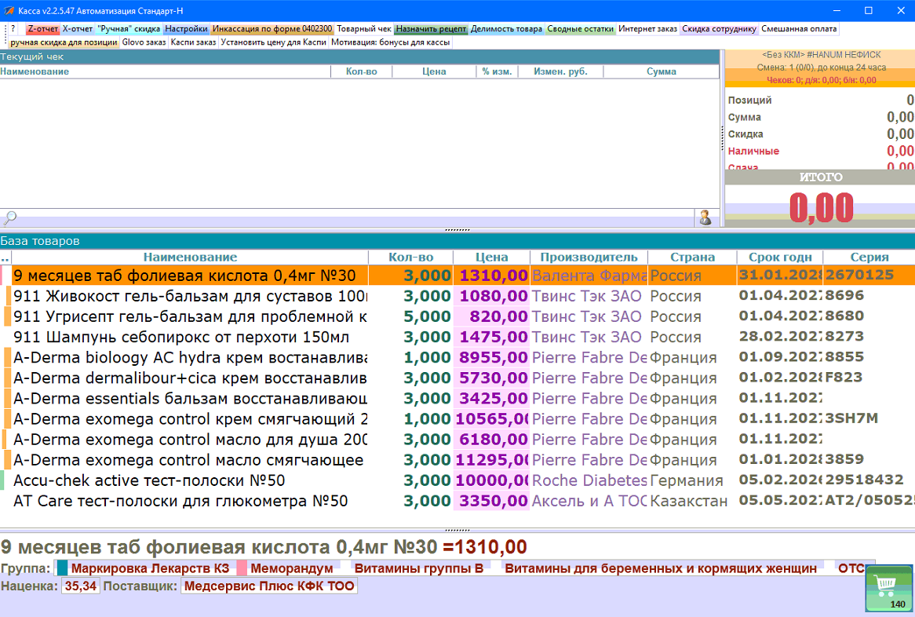Image resolution: width=915 pixels, height=617 pixels.
Task: Open the customer person icon beside search bar
Action: coord(705,218)
